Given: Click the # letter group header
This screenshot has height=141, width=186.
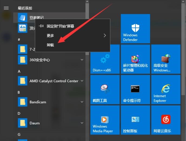Looking at the screenshot, I should coord(19,40).
